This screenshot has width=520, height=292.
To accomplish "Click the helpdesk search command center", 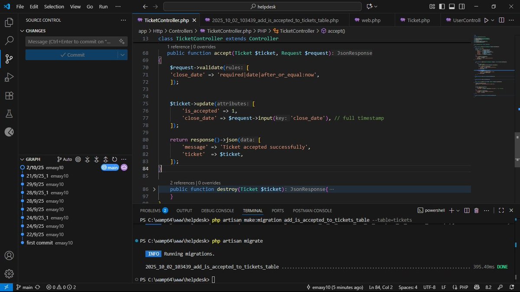I will pyautogui.click(x=262, y=6).
